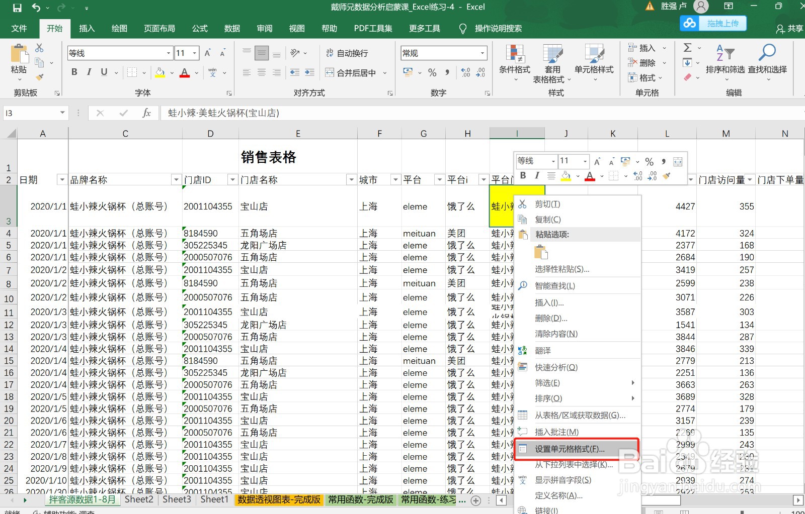Pick the mini toolbar yellow fill color

pyautogui.click(x=566, y=176)
